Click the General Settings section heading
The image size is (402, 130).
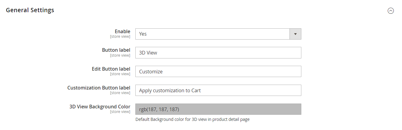tap(30, 10)
